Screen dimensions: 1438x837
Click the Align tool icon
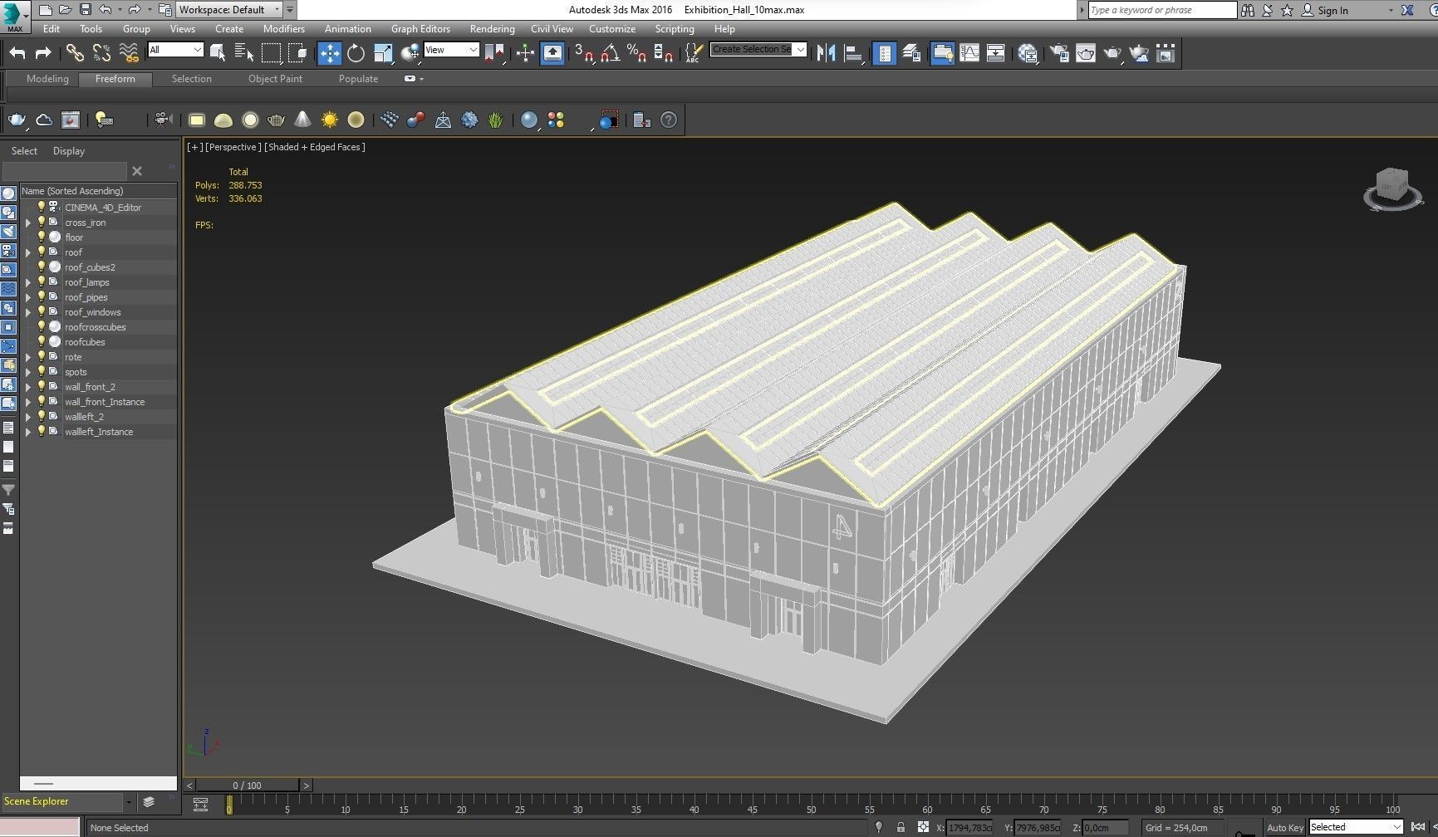coord(853,53)
